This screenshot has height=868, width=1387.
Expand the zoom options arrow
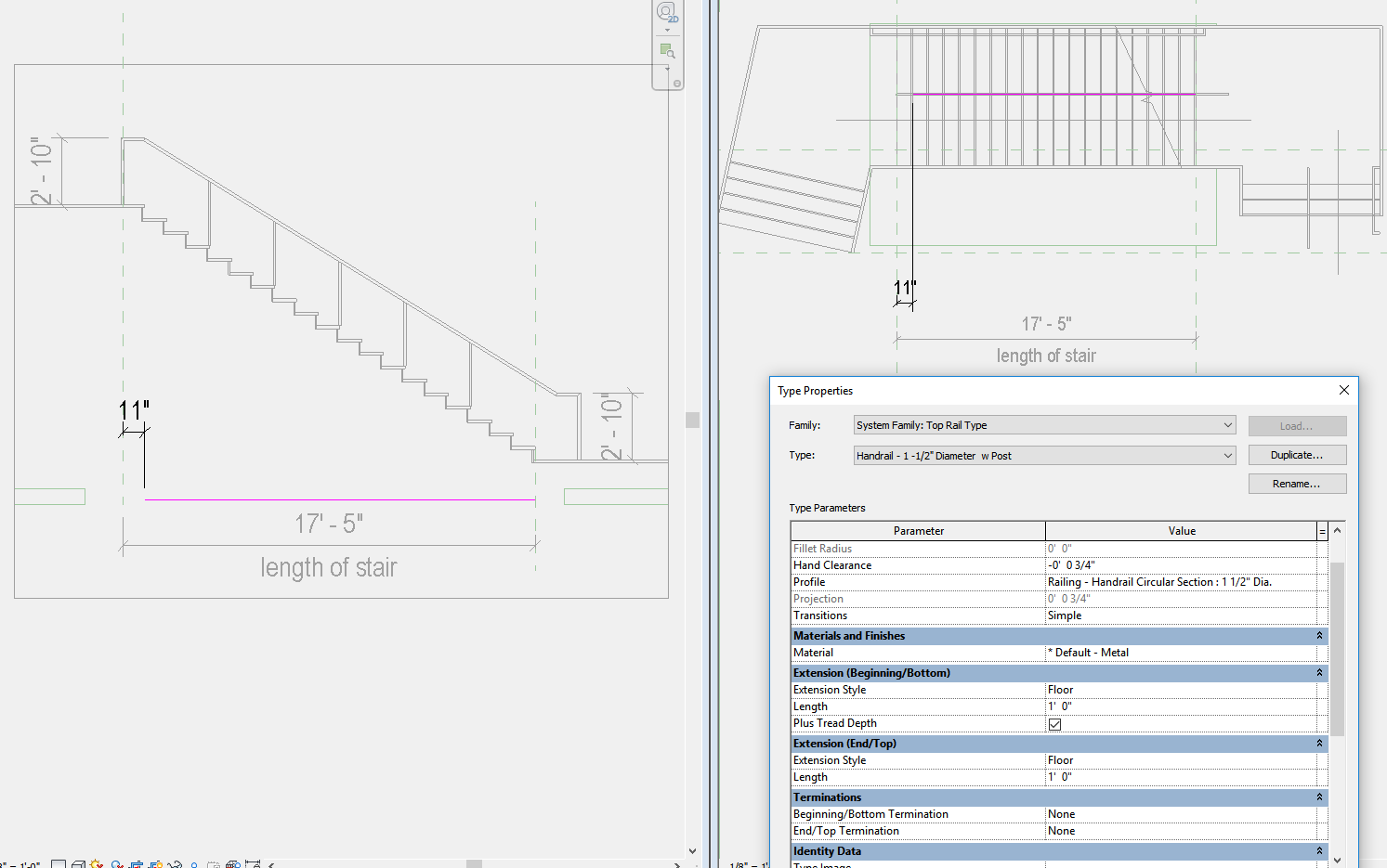[667, 69]
